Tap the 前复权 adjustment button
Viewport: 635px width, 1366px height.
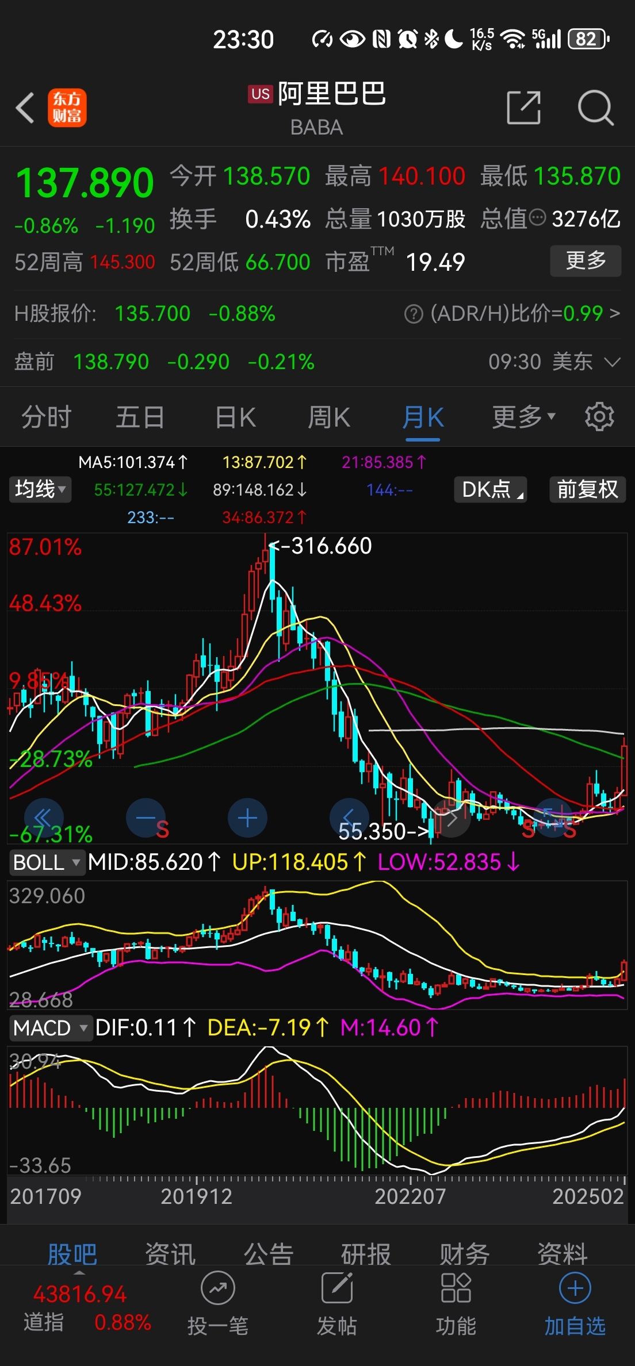[x=587, y=490]
